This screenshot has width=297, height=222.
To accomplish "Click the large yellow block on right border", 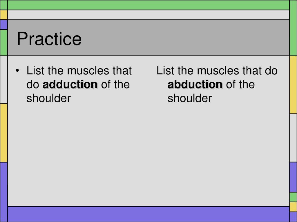I will [294, 85].
